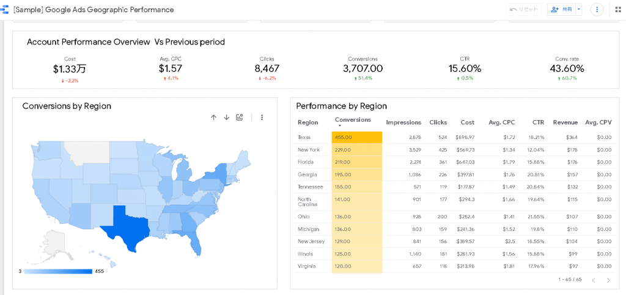
Task: Sort table by Region column header
Action: 308,123
